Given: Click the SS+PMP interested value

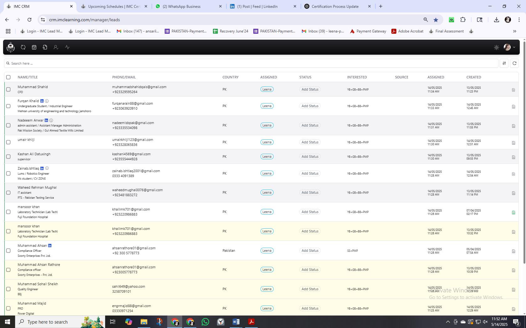Looking at the screenshot, I should click(x=353, y=251).
